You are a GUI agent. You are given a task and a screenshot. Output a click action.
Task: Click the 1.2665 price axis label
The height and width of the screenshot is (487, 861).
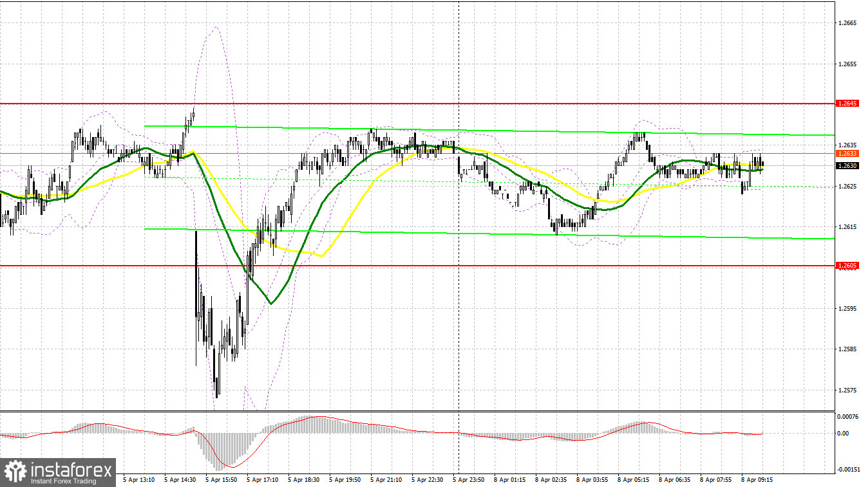[x=847, y=23]
